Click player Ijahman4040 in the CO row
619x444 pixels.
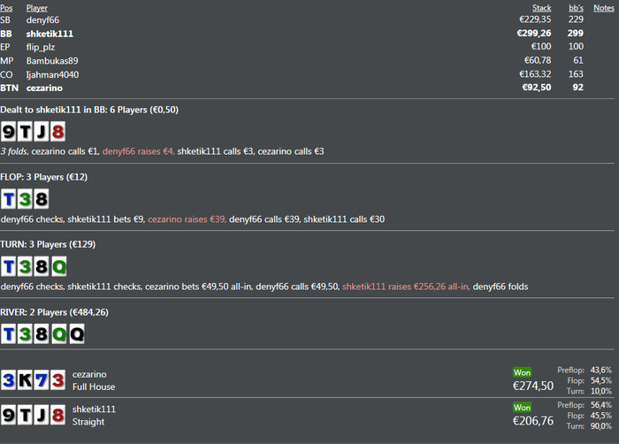click(x=53, y=77)
